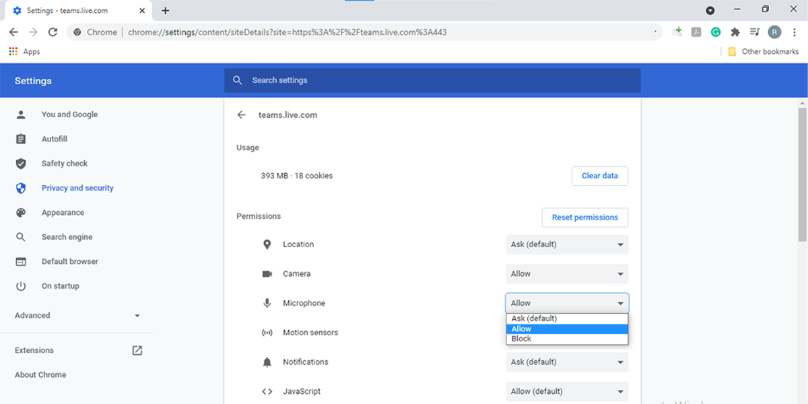This screenshot has height=404, width=808.
Task: Open the Extensions puzzle piece menu
Action: [735, 32]
